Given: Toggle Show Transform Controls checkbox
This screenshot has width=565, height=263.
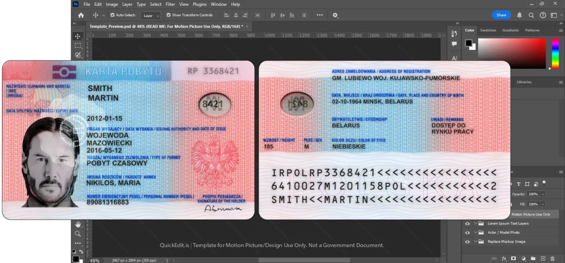Looking at the screenshot, I should 169,15.
